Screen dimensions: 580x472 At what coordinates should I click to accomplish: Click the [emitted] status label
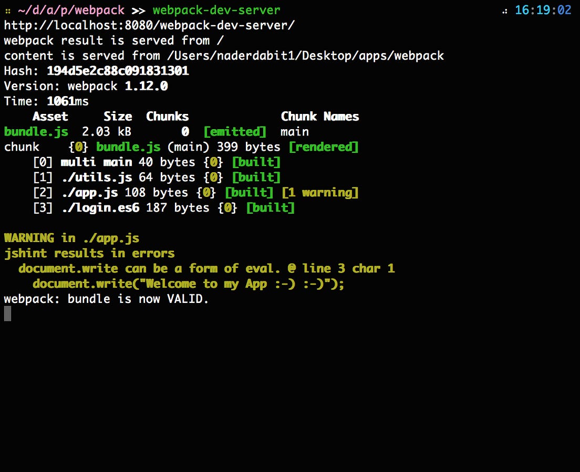tap(234, 132)
